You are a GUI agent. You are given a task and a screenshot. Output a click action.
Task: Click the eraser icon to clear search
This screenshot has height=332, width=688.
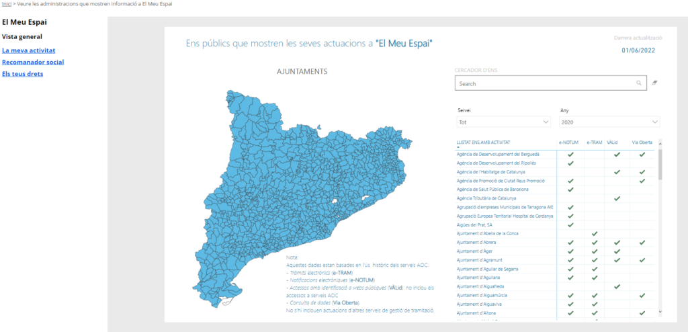(x=655, y=83)
